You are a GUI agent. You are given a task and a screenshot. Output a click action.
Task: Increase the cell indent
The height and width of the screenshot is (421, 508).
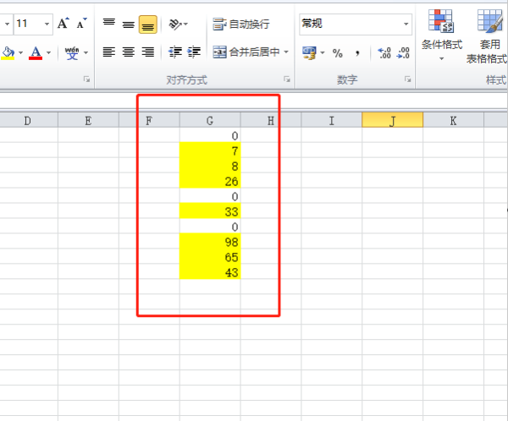pos(194,52)
